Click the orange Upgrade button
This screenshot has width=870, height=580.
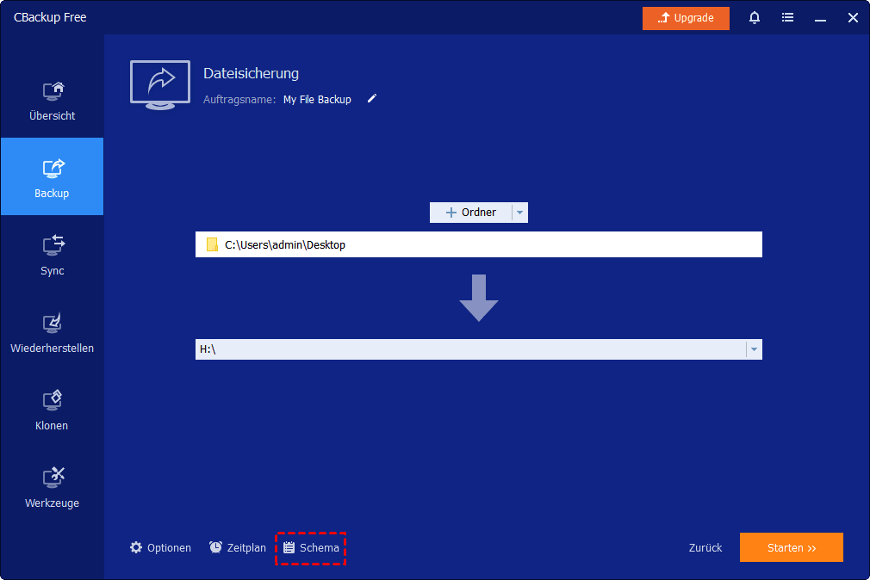pos(686,18)
